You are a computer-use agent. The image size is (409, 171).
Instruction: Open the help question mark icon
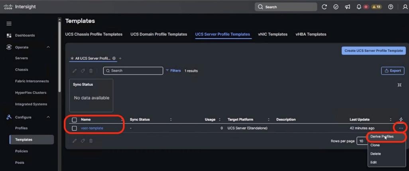391,7
